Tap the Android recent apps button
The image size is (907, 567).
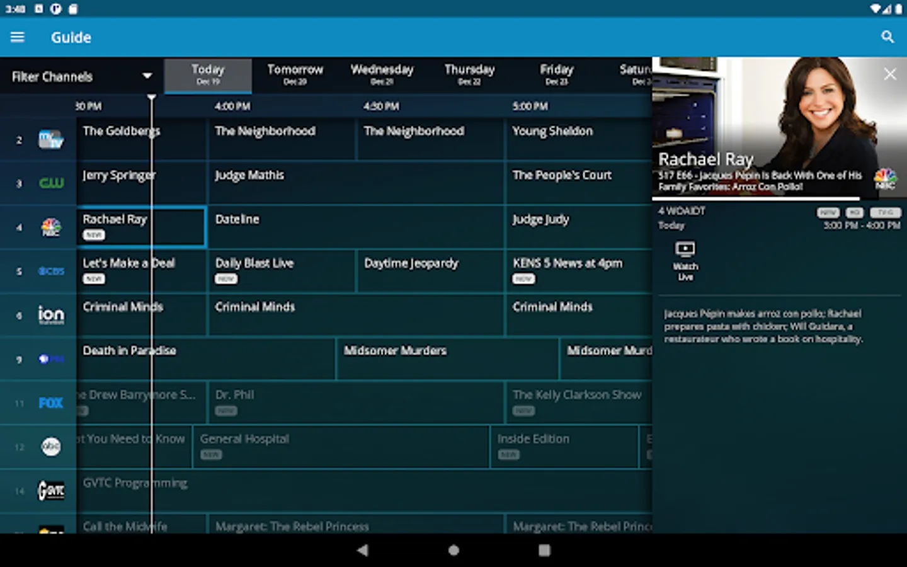tap(544, 550)
